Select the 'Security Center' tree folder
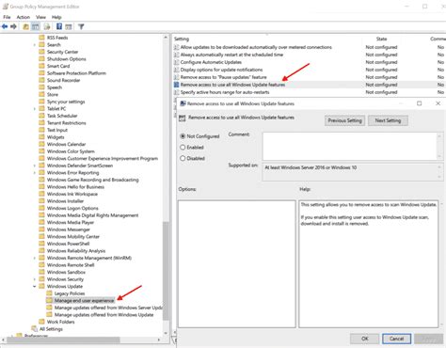This screenshot has height=348, width=446. click(x=62, y=52)
